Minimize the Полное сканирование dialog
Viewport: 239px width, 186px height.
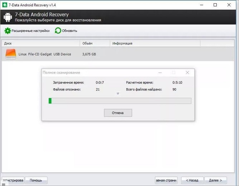160,72
